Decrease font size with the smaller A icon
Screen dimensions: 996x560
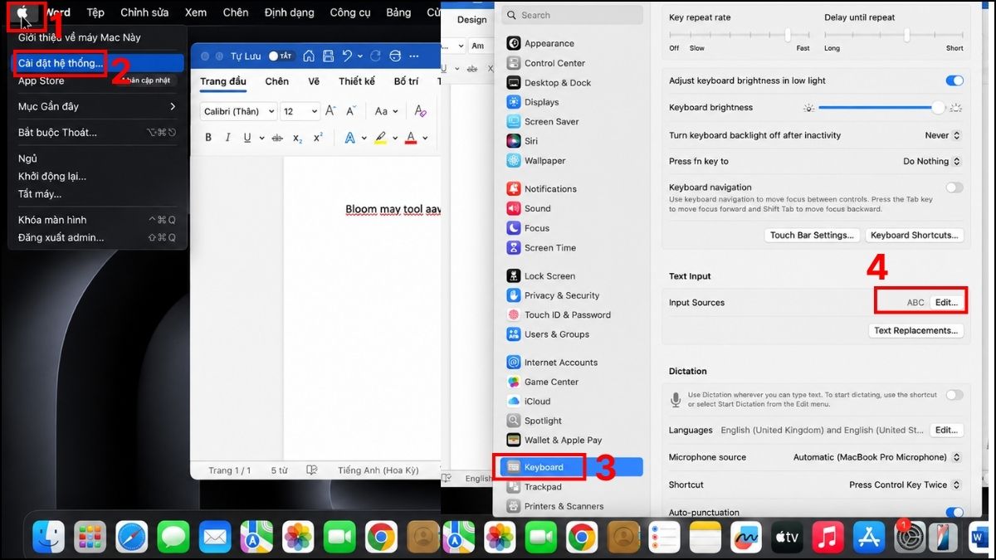coord(351,111)
